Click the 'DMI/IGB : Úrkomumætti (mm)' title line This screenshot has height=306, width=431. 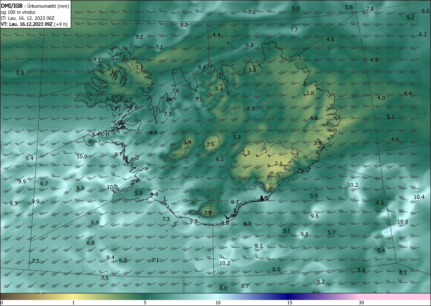(x=35, y=6)
